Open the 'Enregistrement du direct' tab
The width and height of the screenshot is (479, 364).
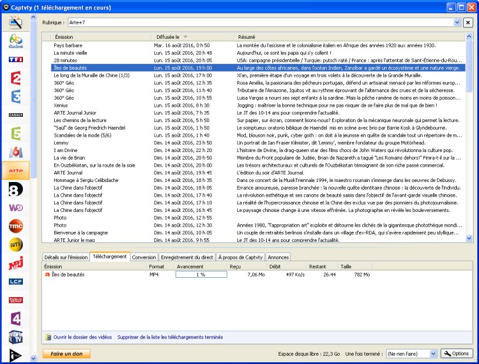point(187,257)
